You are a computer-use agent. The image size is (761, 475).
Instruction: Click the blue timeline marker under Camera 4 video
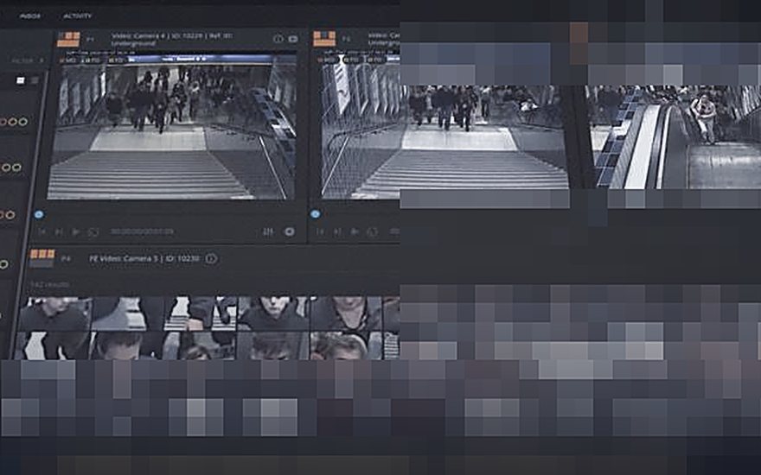pos(39,214)
